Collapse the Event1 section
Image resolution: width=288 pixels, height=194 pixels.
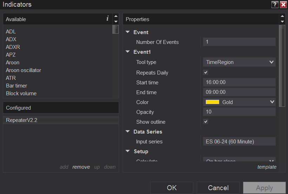[x=128, y=52]
